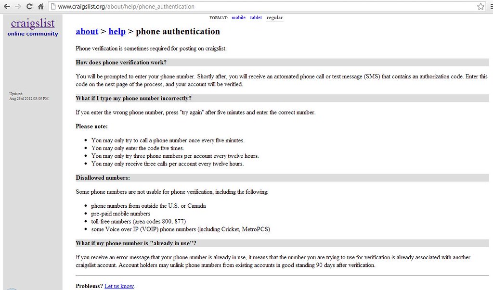This screenshot has width=493, height=290.
Task: Open the about page
Action: tap(87, 31)
